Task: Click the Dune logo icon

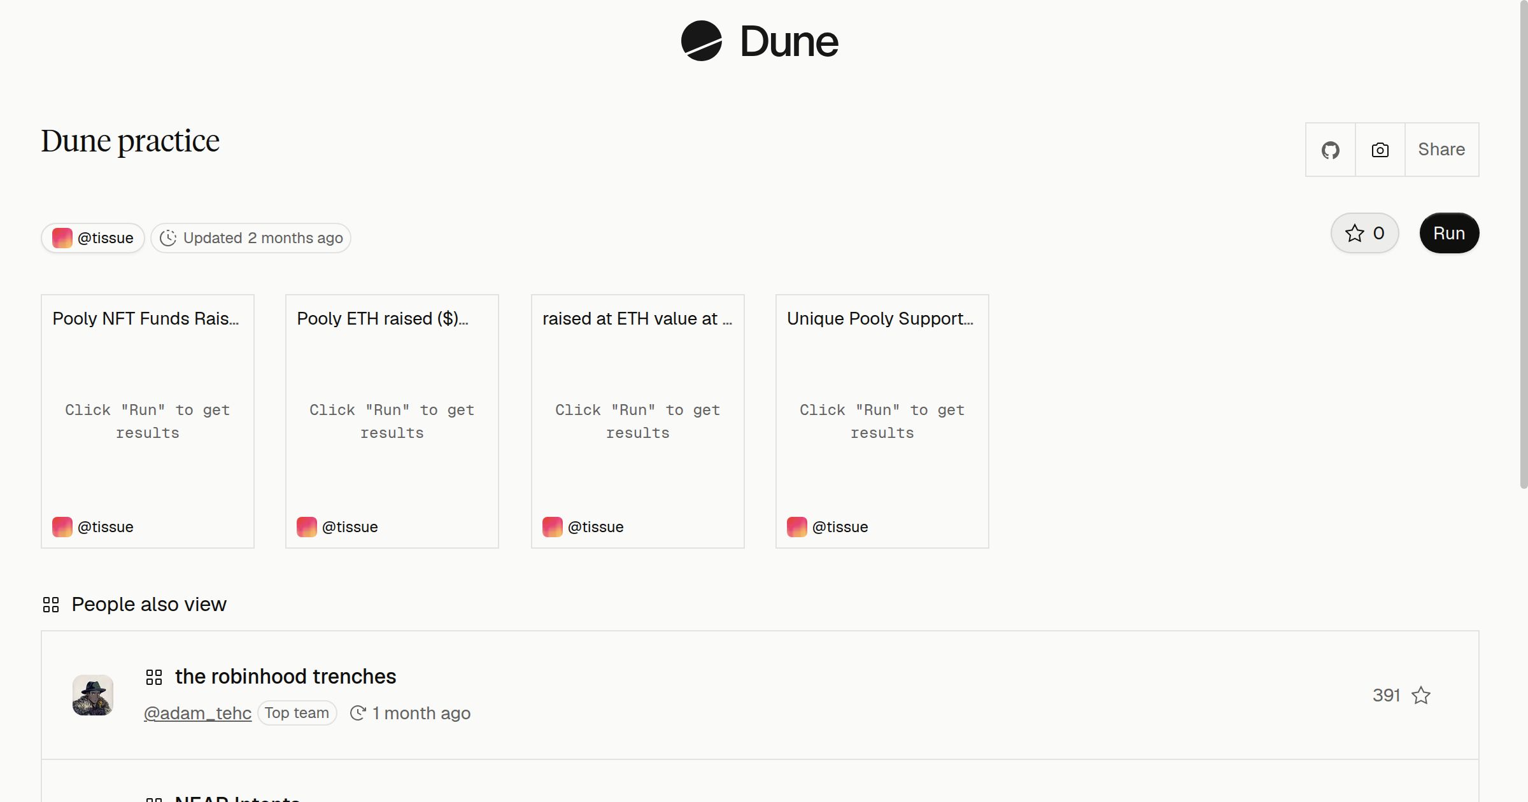Action: coord(701,41)
